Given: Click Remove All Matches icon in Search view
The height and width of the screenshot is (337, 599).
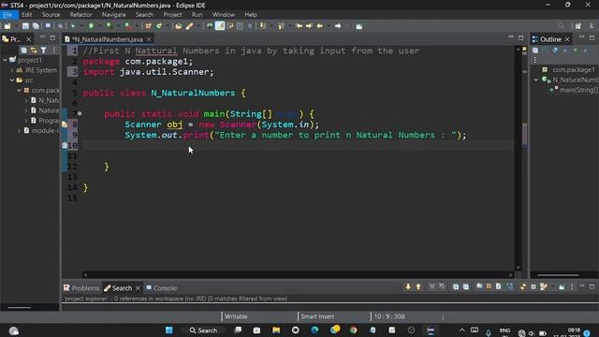Looking at the screenshot, I should pos(442,286).
